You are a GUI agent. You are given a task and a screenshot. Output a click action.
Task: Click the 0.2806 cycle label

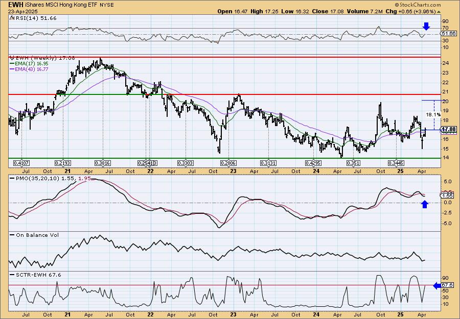click(x=228, y=163)
